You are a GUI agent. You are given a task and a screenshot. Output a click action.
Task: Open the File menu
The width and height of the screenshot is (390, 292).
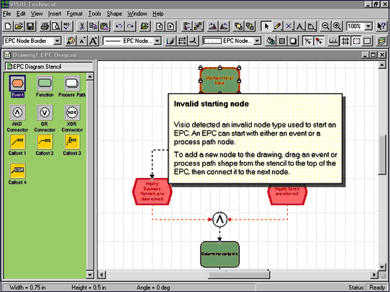(x=7, y=14)
